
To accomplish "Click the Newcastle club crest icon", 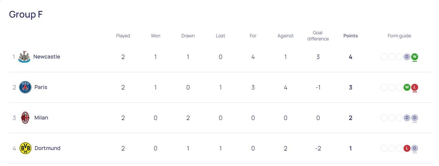I will (x=24, y=57).
